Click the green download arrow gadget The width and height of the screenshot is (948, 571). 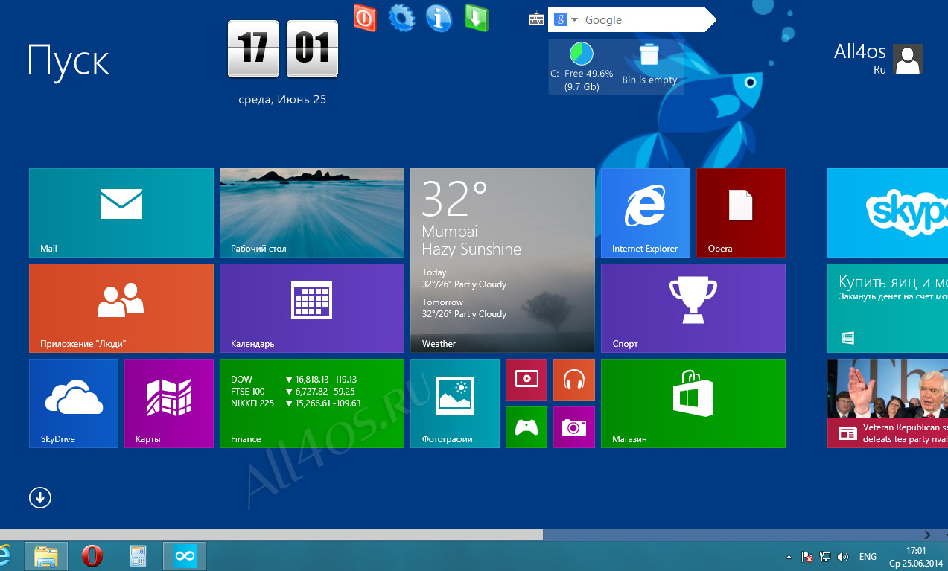(477, 17)
